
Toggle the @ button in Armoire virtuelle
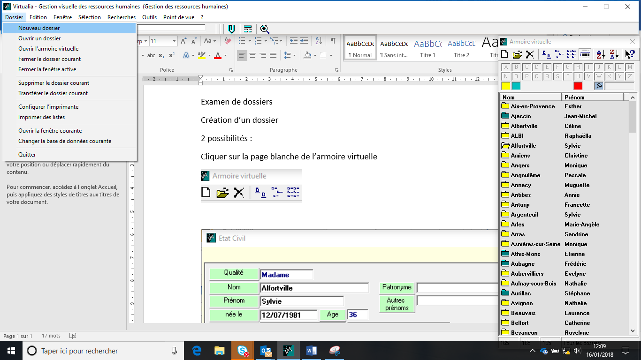599,86
